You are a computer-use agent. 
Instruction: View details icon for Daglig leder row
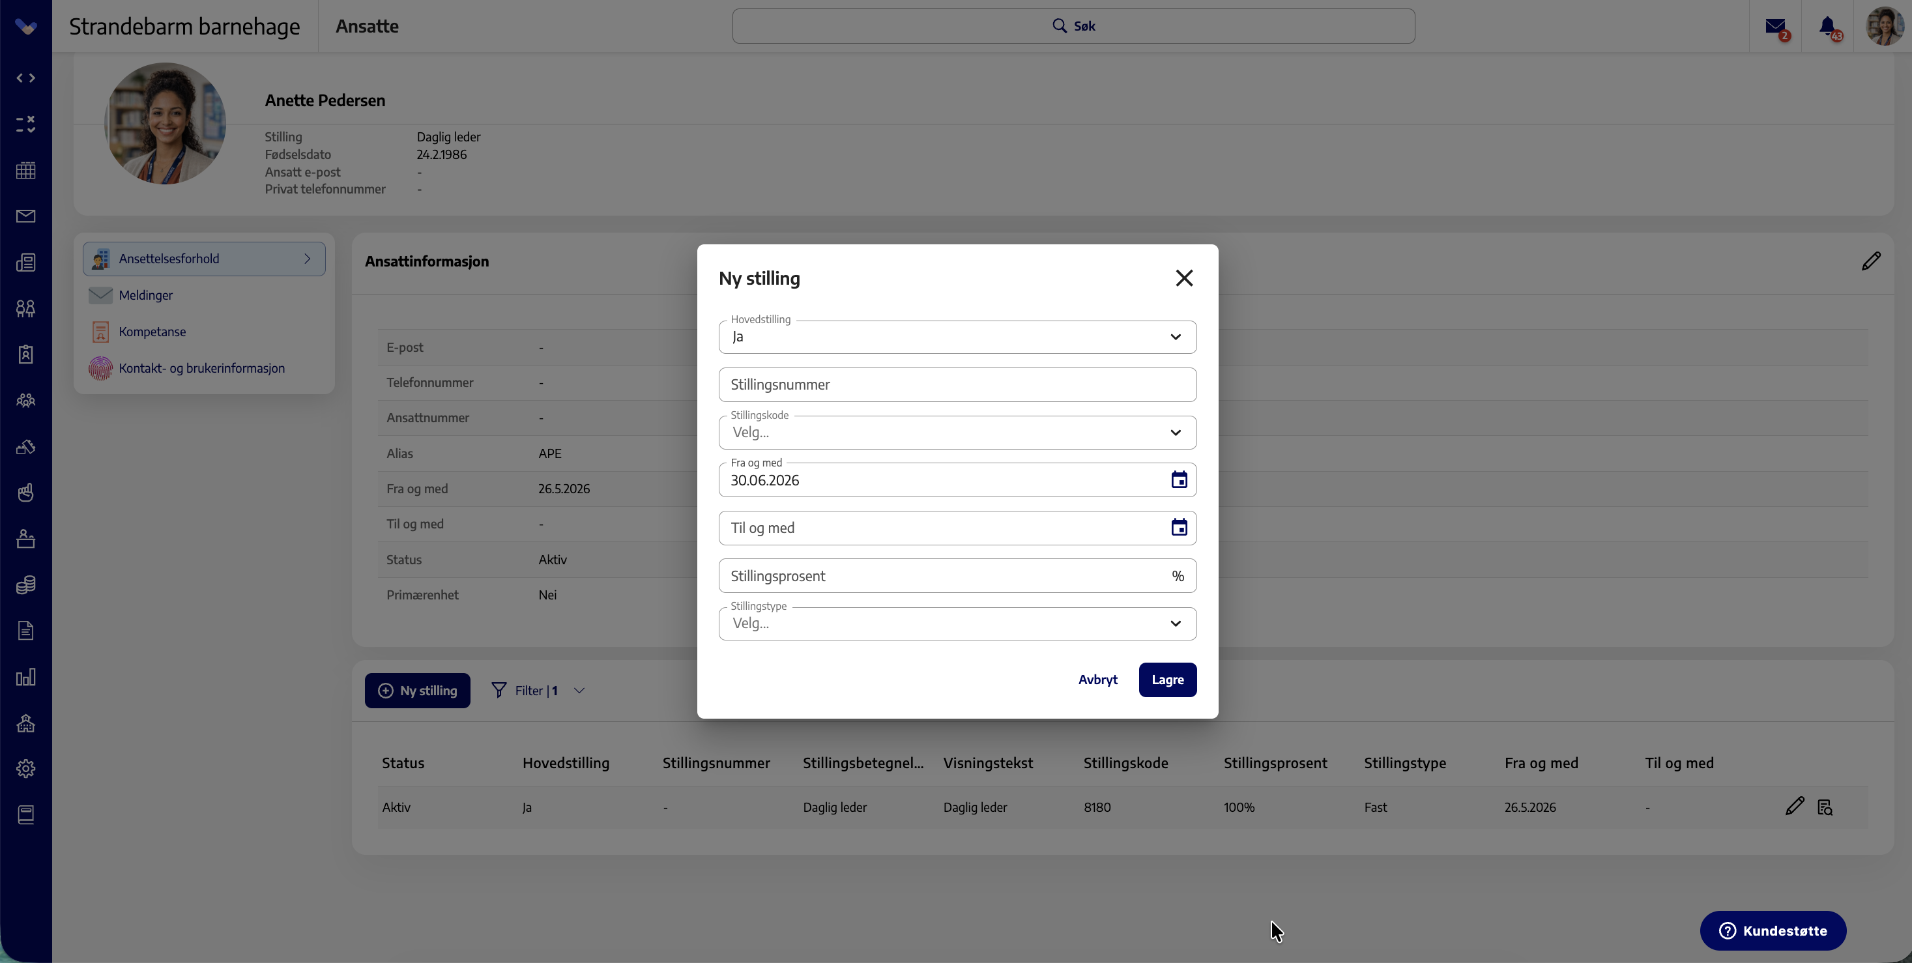1825,807
